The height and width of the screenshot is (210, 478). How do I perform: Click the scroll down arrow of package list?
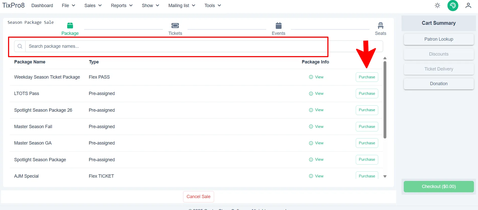click(385, 176)
